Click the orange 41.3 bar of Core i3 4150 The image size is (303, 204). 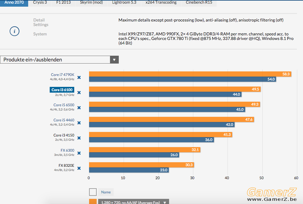[x=161, y=135]
